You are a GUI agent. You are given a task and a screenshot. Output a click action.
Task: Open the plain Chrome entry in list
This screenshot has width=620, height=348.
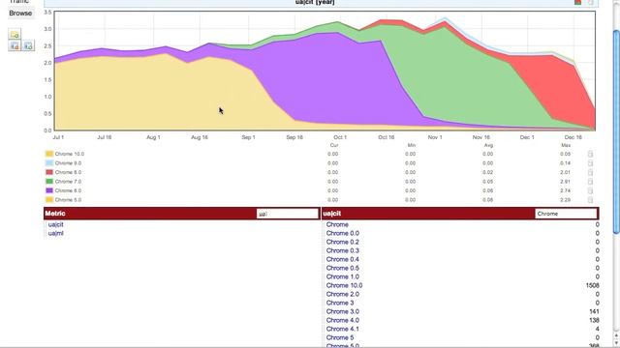point(337,224)
